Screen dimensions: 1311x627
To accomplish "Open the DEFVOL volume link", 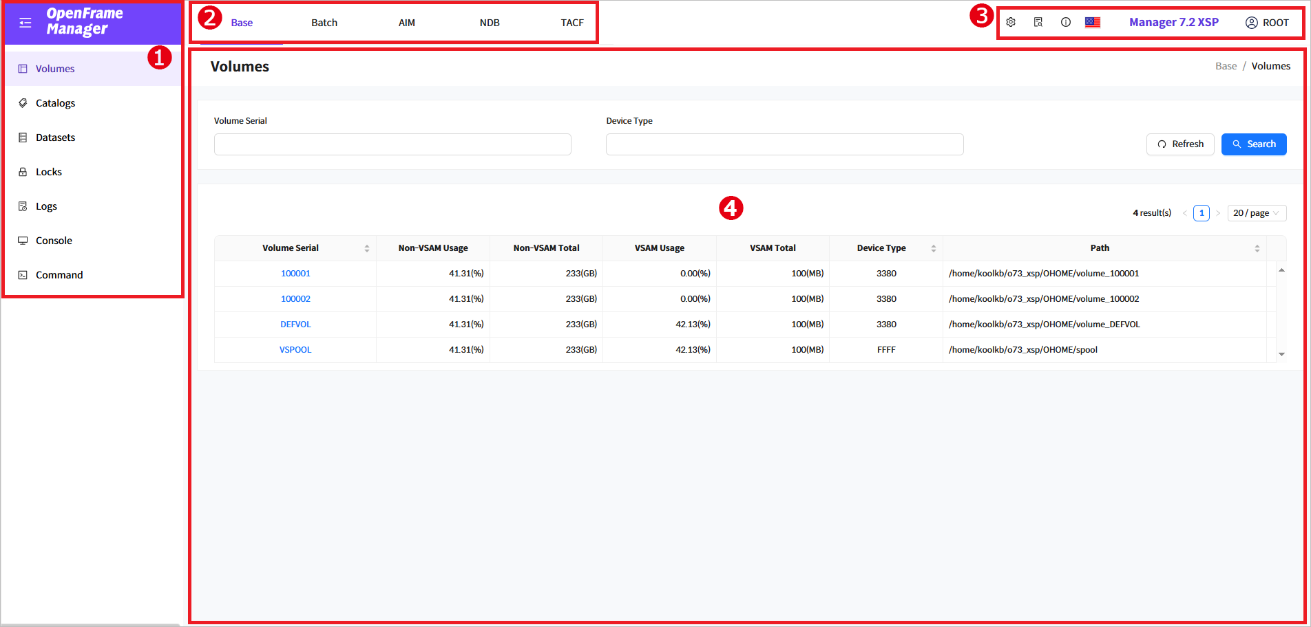I will (295, 324).
